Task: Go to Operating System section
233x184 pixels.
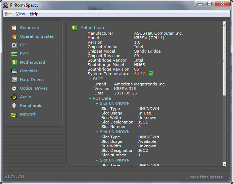Action: [x=38, y=36]
